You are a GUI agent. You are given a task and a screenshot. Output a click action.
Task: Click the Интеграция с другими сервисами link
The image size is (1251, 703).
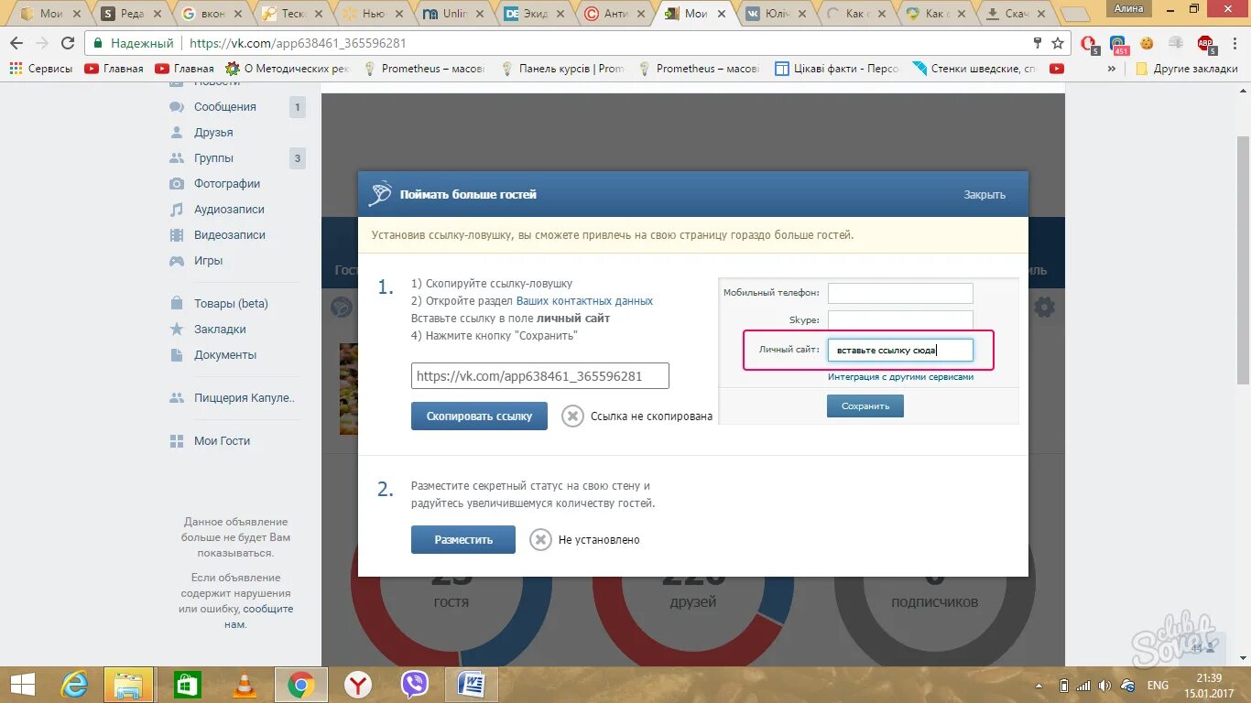click(x=900, y=377)
